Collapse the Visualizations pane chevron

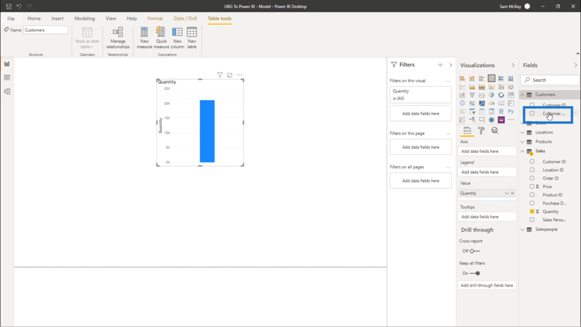pos(513,65)
